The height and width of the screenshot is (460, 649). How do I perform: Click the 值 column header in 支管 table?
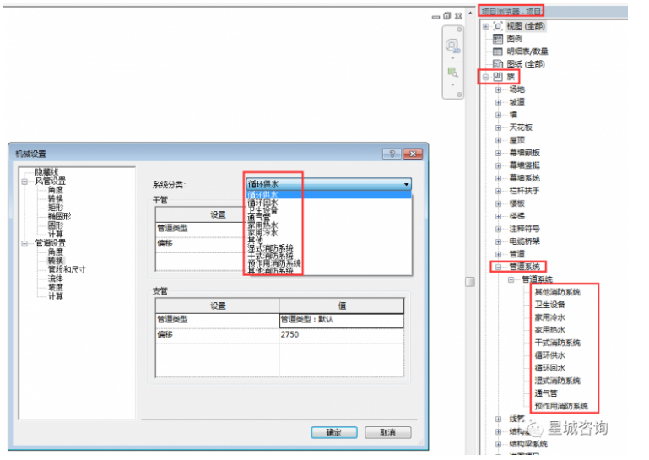(x=342, y=306)
